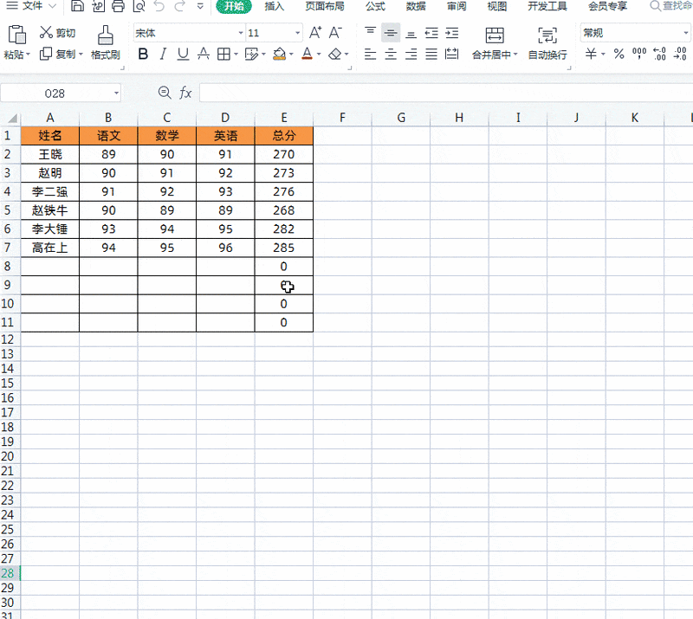Click the decrease indent icon
Viewport: 693px width, 619px height.
point(431,33)
